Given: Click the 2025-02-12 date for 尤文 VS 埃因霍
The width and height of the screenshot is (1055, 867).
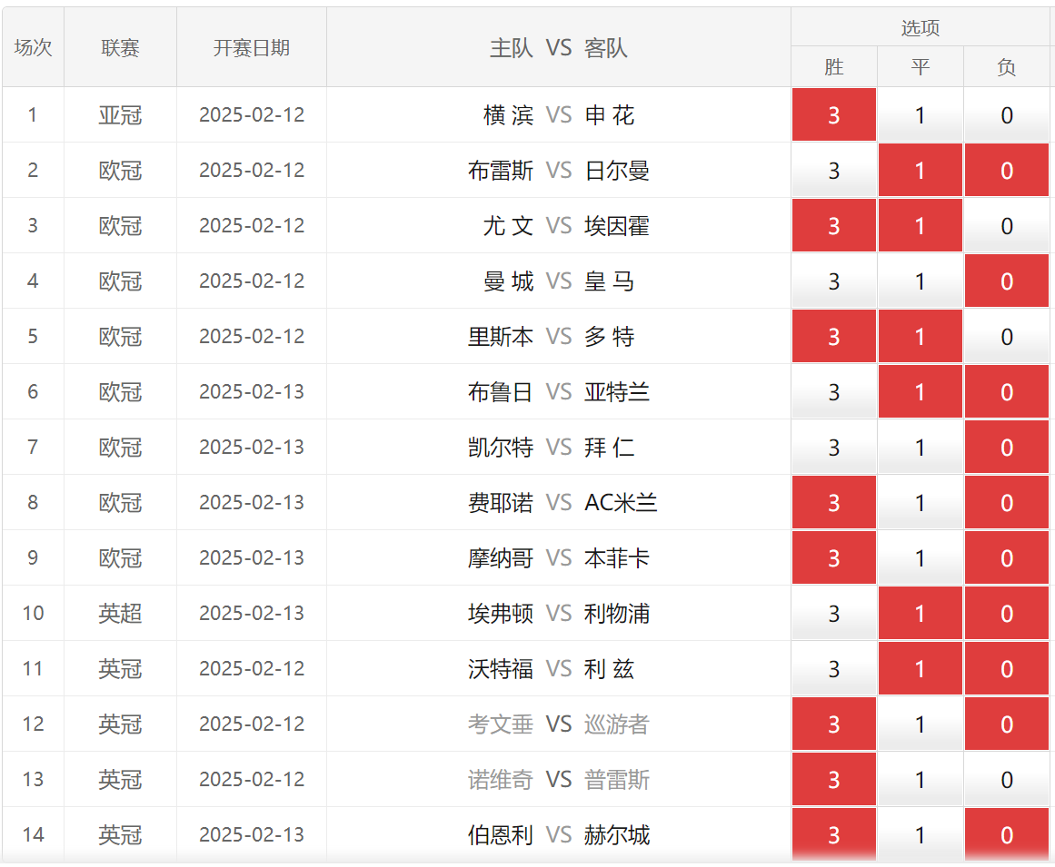Looking at the screenshot, I should pyautogui.click(x=252, y=226).
